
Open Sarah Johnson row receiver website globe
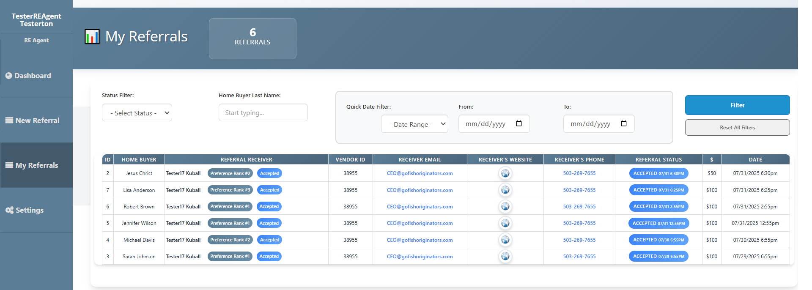505,256
